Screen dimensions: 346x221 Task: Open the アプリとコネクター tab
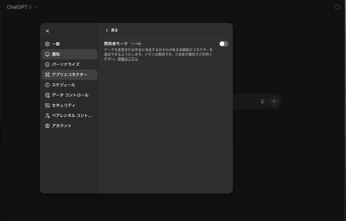tap(69, 75)
